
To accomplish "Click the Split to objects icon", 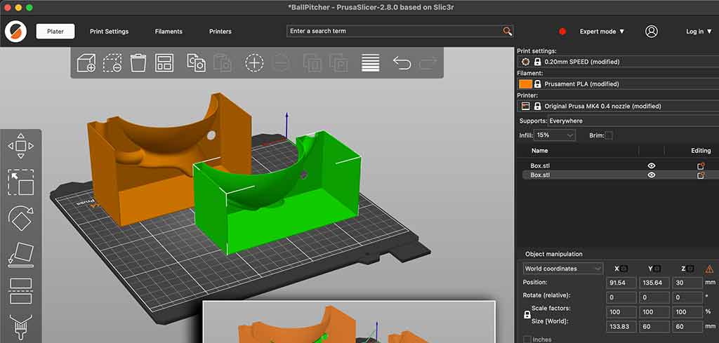I will pos(312,62).
